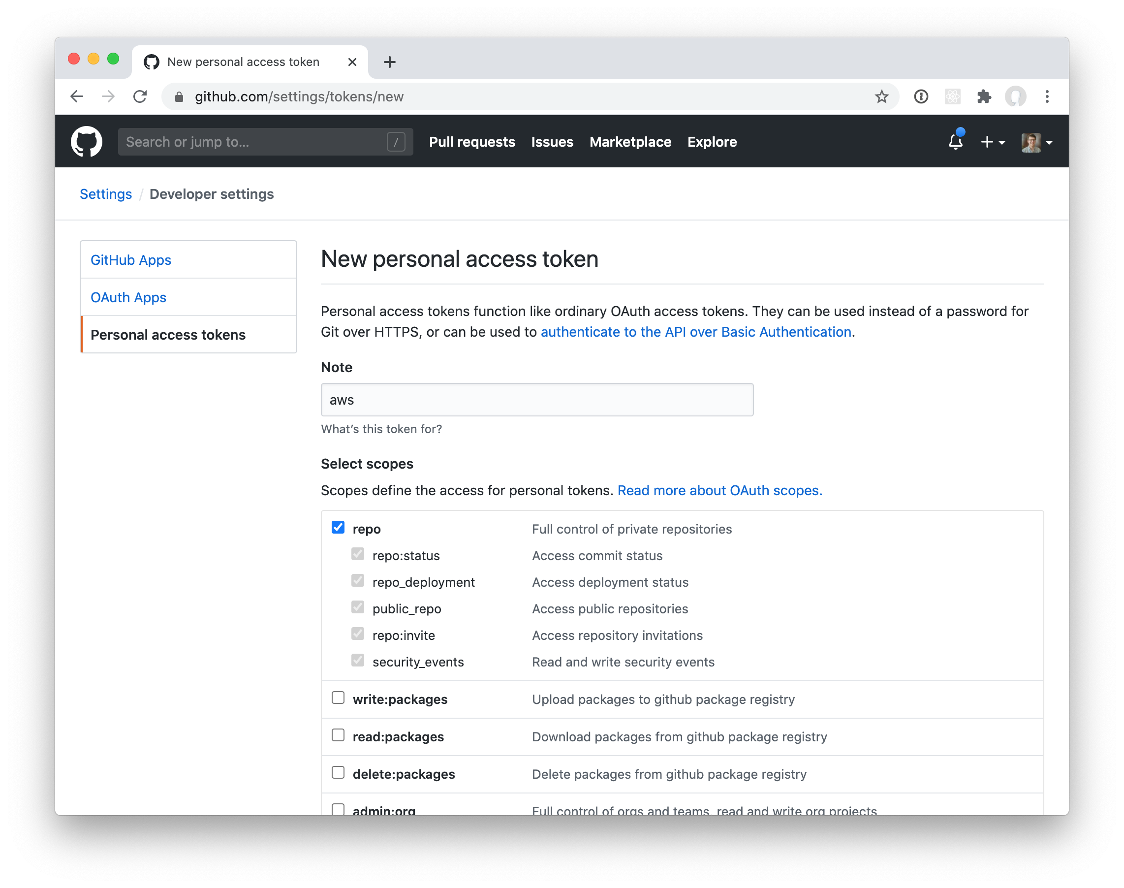Viewport: 1124px width, 888px height.
Task: Select OAuth Apps from sidebar
Action: point(128,297)
